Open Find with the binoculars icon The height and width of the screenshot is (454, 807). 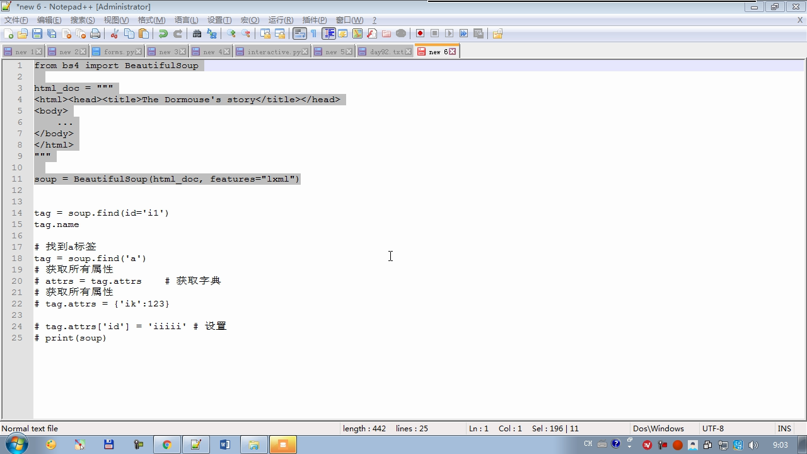tap(197, 33)
